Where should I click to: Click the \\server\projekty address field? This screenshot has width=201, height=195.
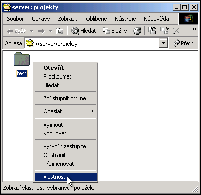[93, 44]
